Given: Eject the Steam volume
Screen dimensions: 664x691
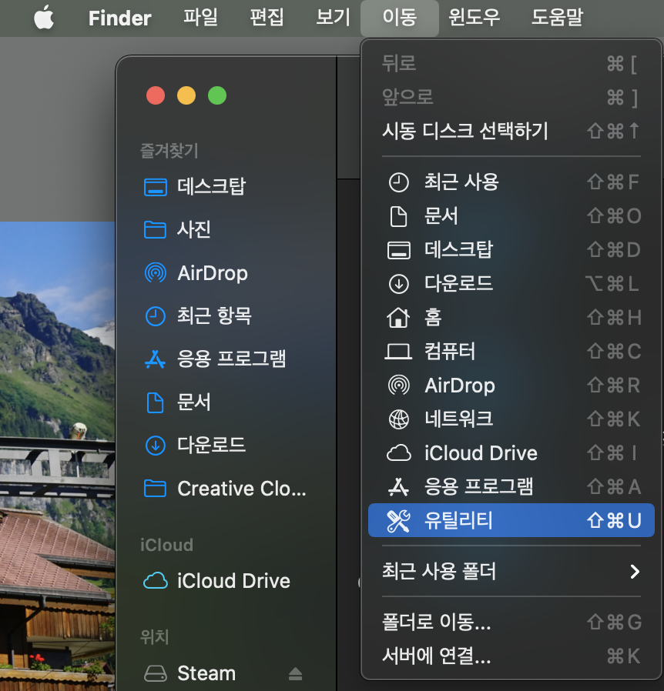Looking at the screenshot, I should [x=295, y=674].
